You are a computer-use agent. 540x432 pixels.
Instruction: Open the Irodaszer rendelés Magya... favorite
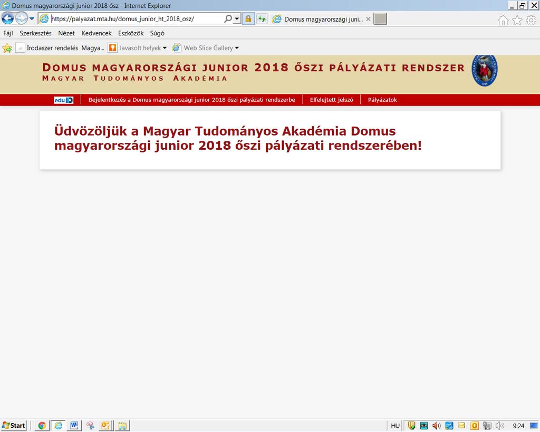(x=60, y=48)
